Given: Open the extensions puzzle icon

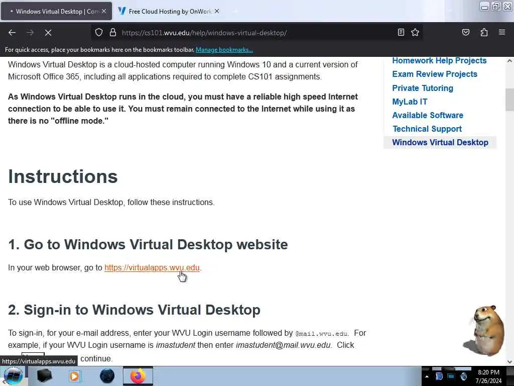Looking at the screenshot, I should click(x=484, y=32).
